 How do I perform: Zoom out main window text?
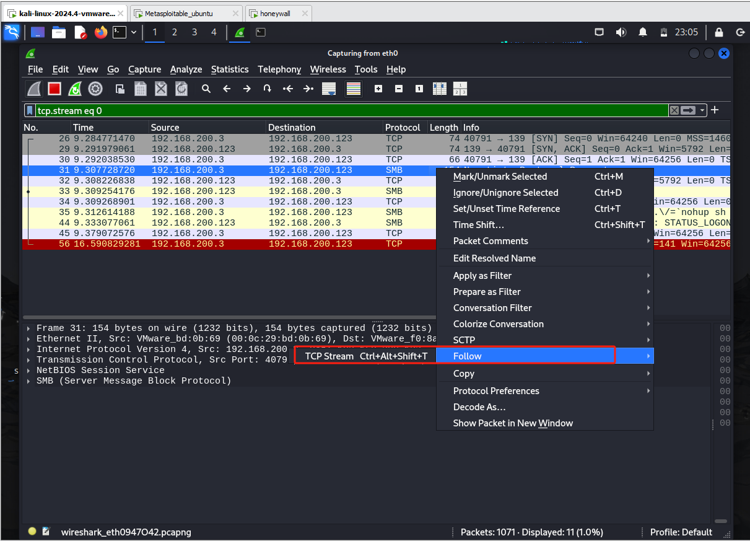coord(399,89)
